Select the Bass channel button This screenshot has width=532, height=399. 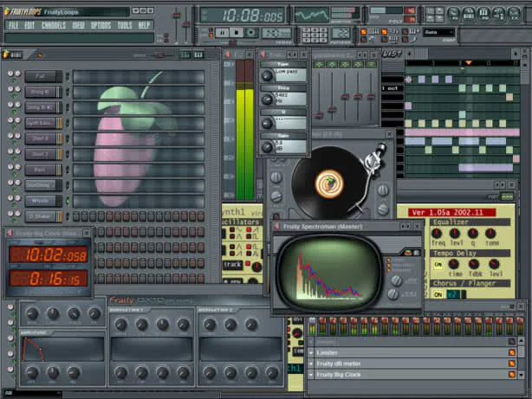pos(43,170)
